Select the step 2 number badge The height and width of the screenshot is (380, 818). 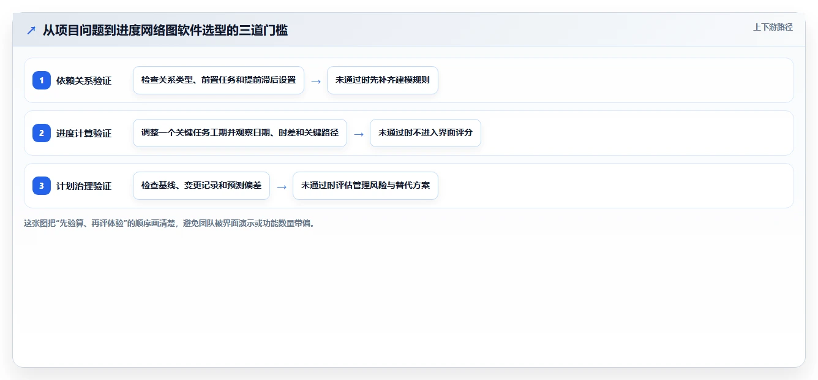42,133
